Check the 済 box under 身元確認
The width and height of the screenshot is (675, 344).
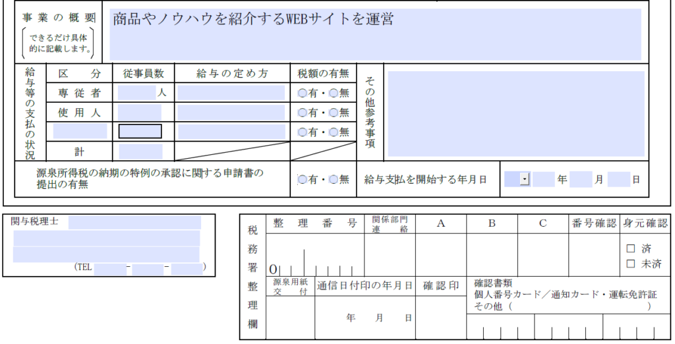tap(630, 249)
